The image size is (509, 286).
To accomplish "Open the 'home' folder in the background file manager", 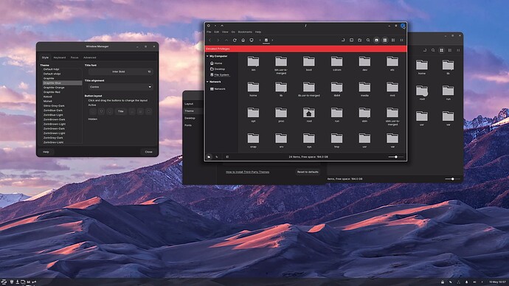I will 422,67.
